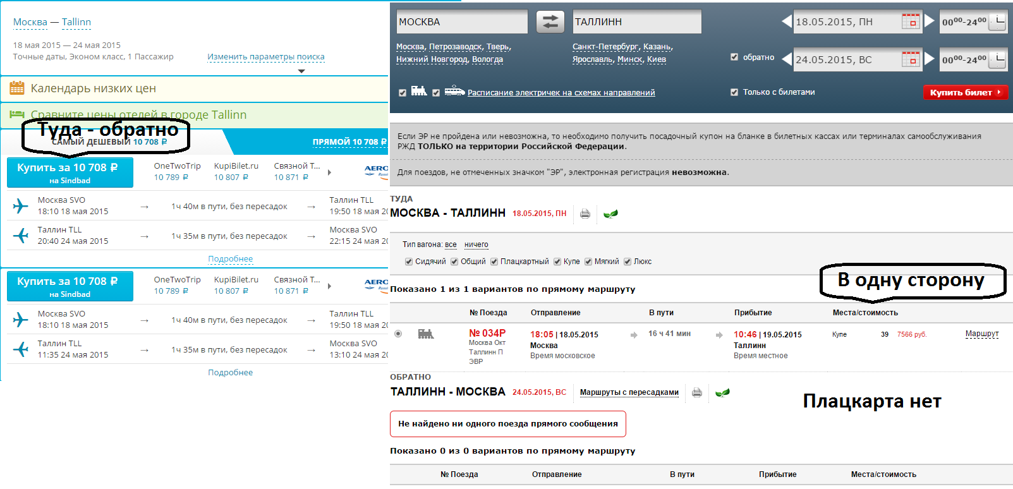This screenshot has height=489, width=1013.
Task: Click KupiBilet.ru 10 807 in second offer
Action: [x=236, y=286]
